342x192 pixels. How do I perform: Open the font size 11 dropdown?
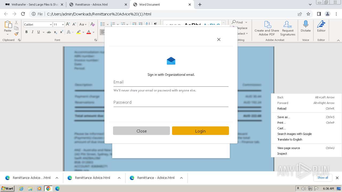[63, 25]
